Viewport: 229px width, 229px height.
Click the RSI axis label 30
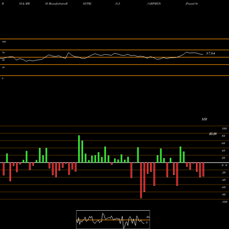coord(3,67)
